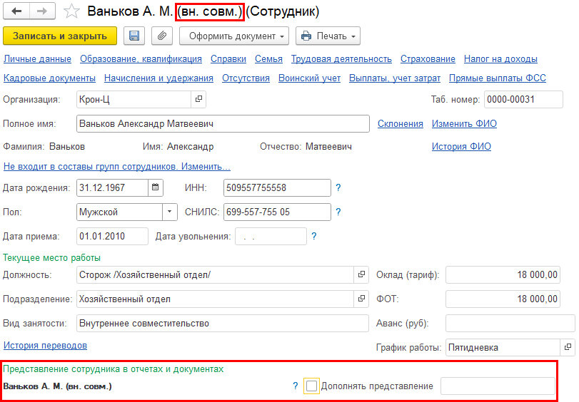Click the Склонения link

401,123
